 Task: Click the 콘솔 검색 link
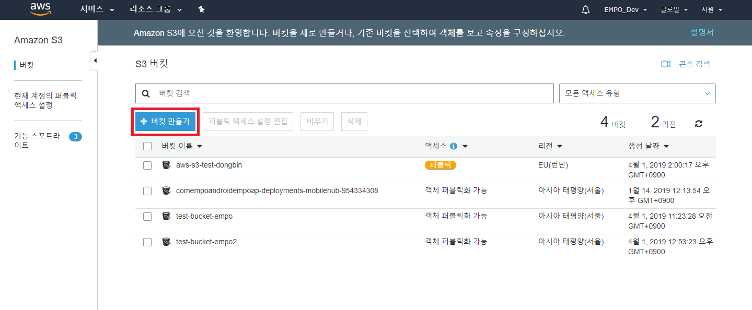pyautogui.click(x=694, y=64)
